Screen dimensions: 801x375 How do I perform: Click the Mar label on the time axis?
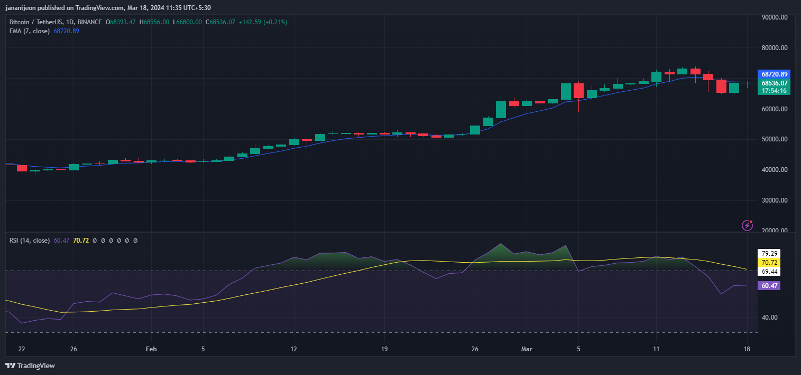coord(526,349)
